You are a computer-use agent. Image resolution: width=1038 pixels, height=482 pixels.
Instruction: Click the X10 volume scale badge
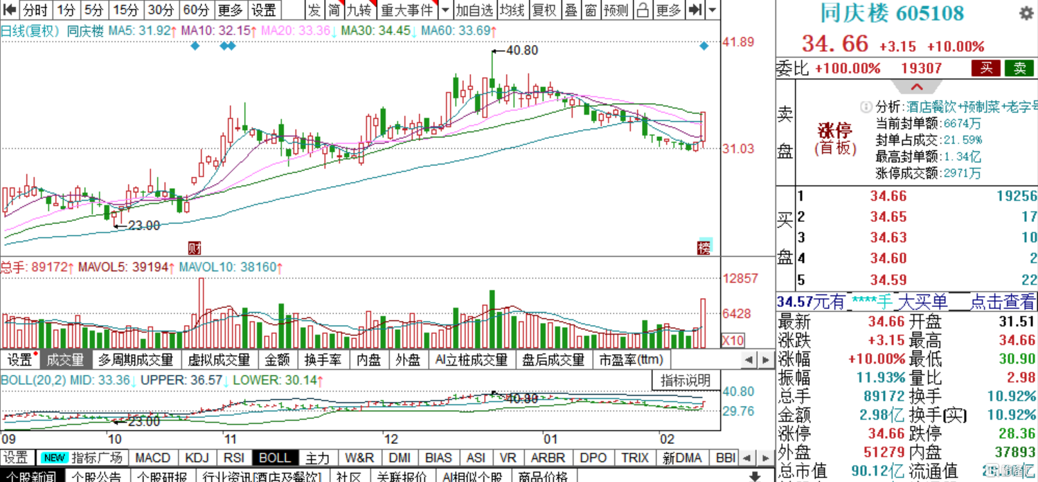click(733, 340)
